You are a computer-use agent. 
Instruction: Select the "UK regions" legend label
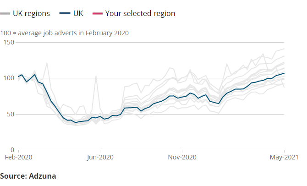[x=32, y=13]
